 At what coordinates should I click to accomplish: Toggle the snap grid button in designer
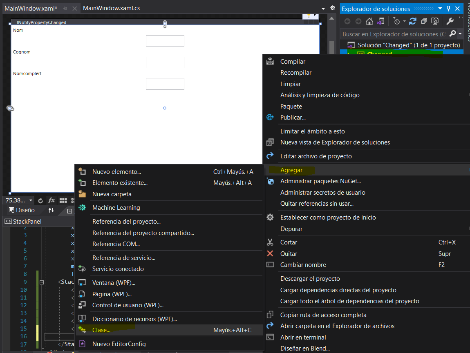coord(63,200)
